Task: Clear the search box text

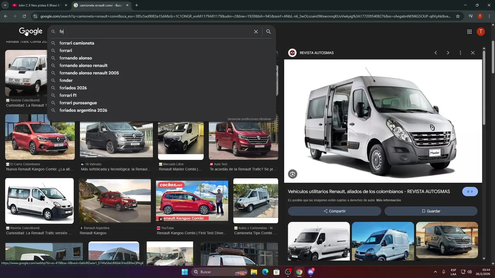Action: tap(256, 32)
